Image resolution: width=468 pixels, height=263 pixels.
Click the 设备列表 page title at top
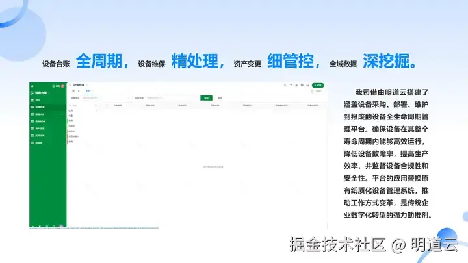[x=79, y=85]
